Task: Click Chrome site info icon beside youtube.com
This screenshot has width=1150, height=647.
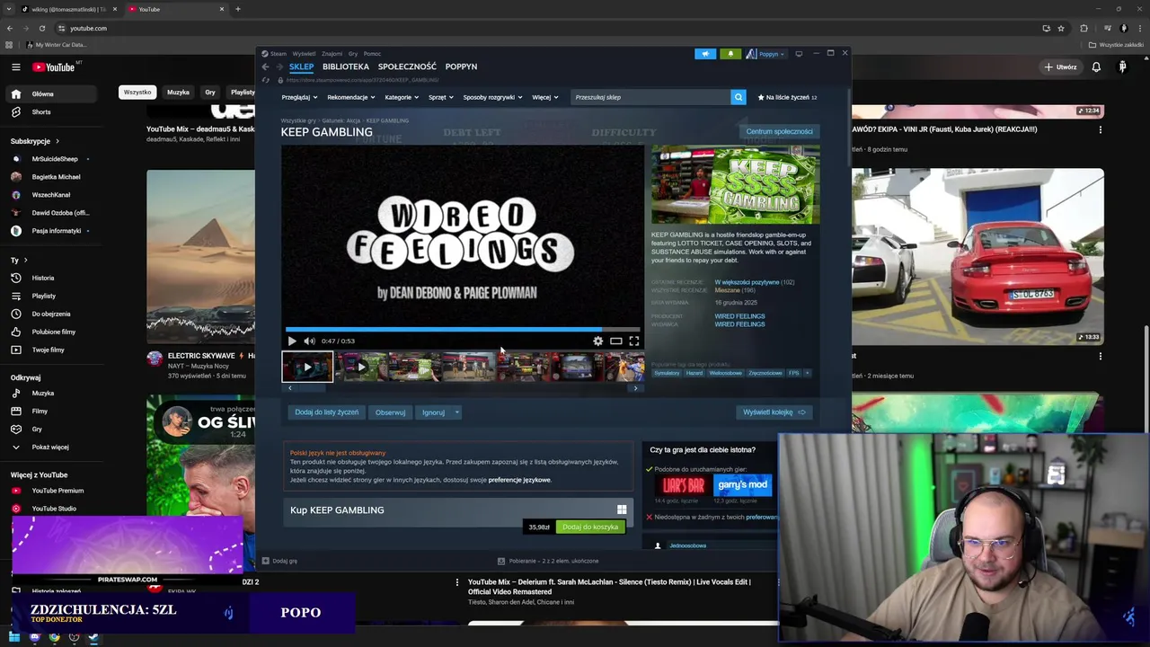Action: [x=61, y=28]
